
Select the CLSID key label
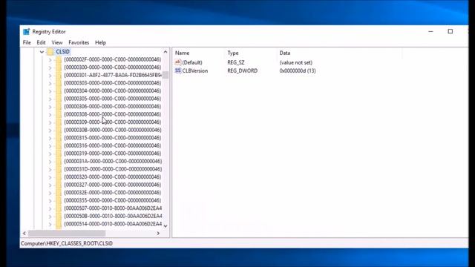click(62, 52)
